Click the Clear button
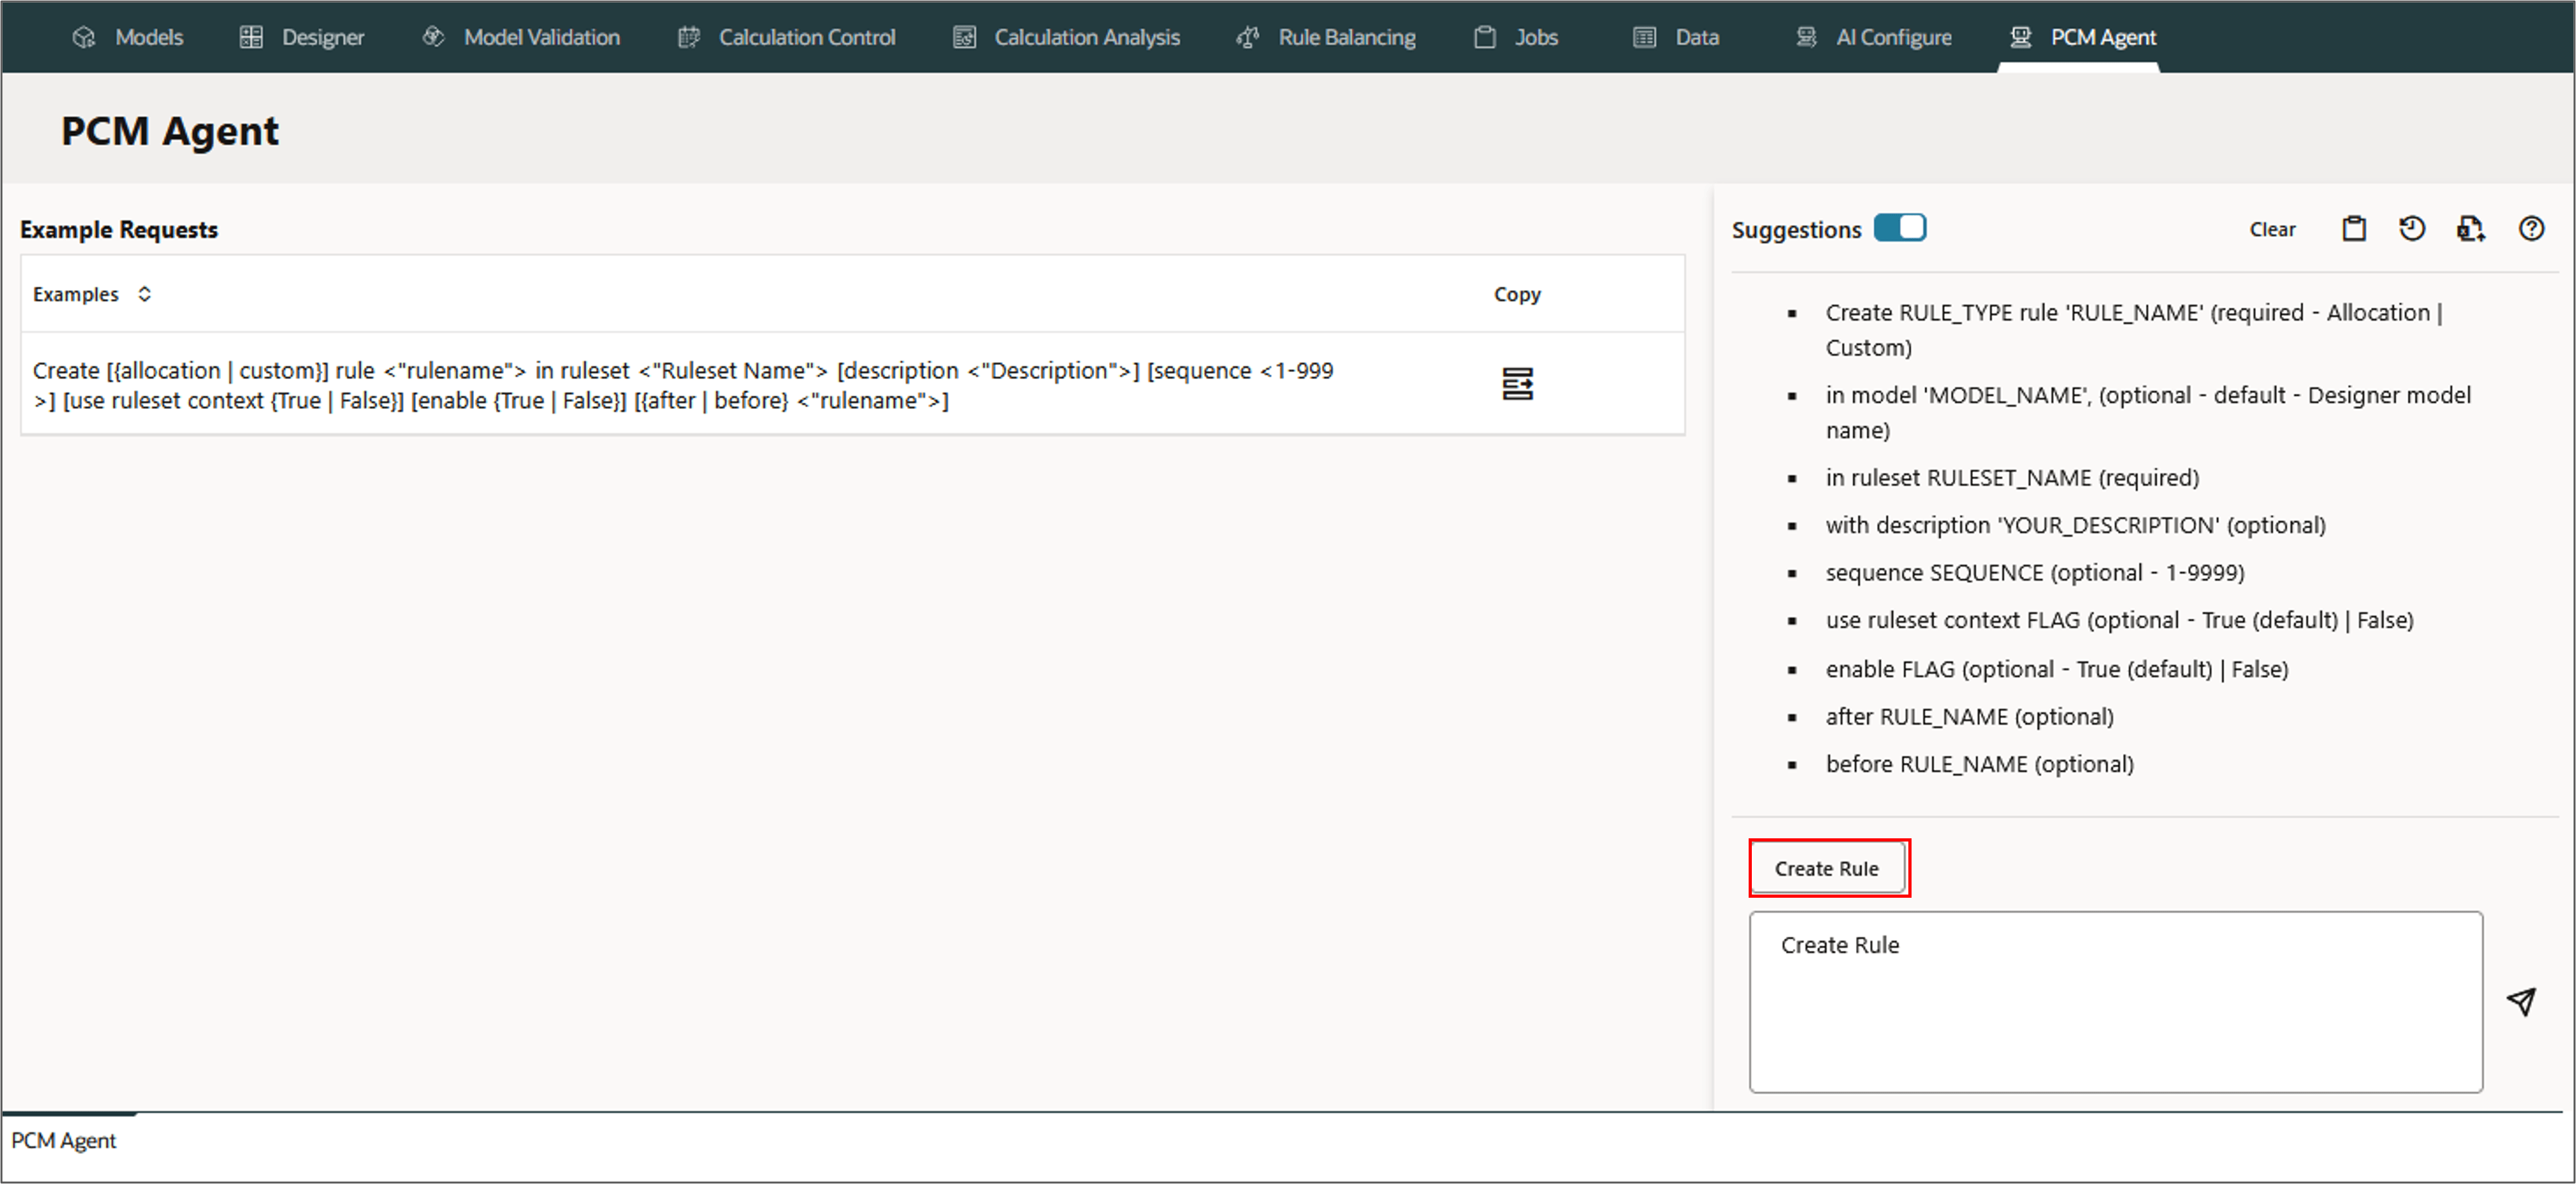 (2271, 230)
